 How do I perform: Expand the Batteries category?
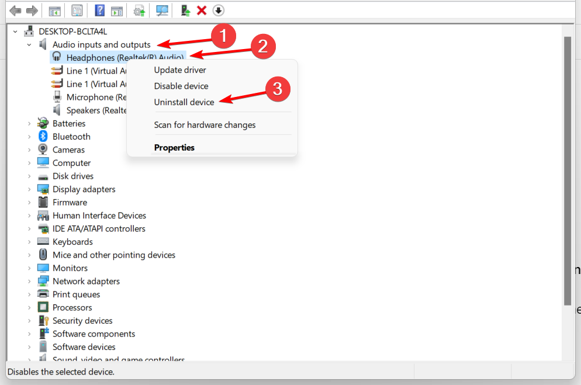pyautogui.click(x=29, y=124)
